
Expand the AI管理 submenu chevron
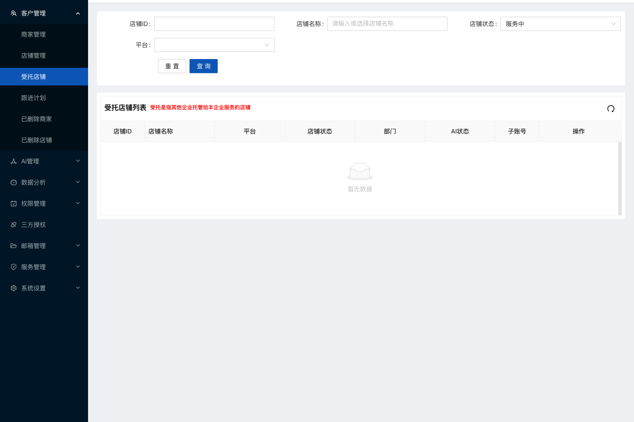(78, 161)
